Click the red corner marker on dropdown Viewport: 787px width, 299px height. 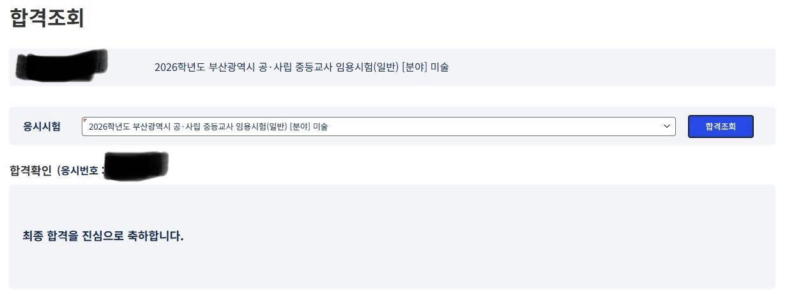click(x=85, y=119)
